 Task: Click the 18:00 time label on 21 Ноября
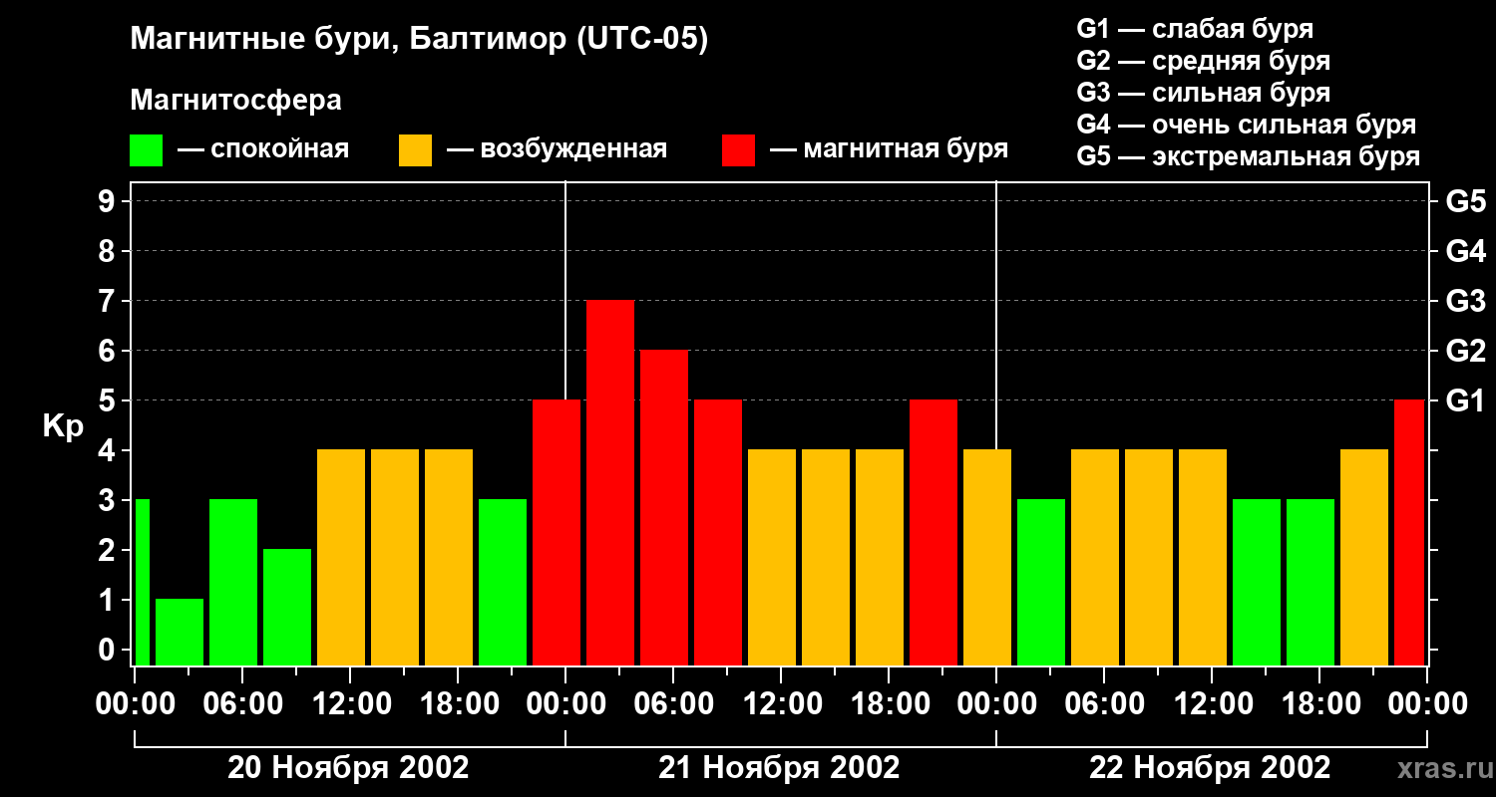point(889,704)
